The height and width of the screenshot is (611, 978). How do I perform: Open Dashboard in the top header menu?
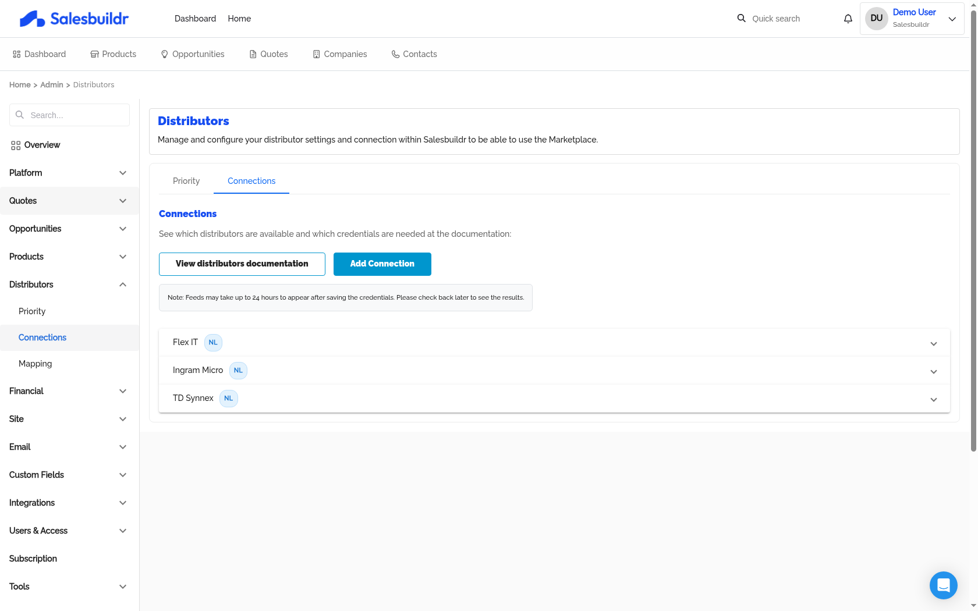point(195,19)
